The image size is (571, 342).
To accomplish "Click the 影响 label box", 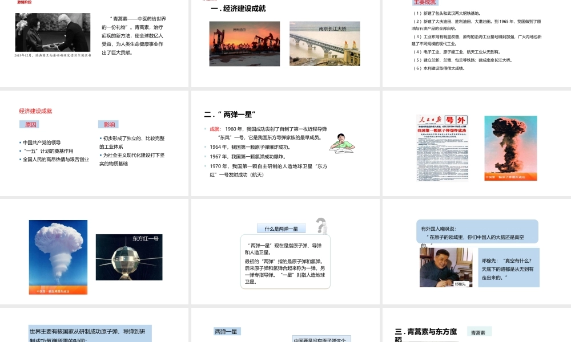I will pos(108,124).
